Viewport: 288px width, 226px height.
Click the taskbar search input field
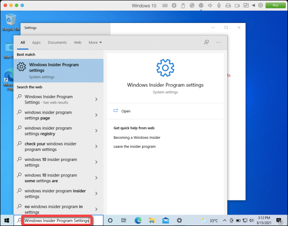[57, 220]
